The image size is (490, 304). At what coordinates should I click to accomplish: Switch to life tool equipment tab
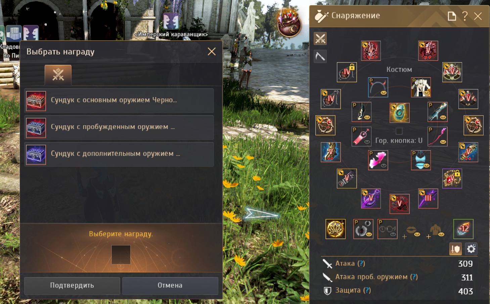tap(320, 56)
